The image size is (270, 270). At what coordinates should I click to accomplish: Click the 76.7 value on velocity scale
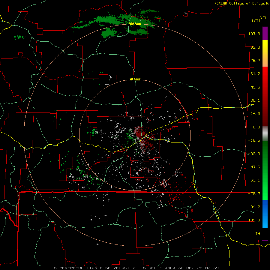click(x=255, y=60)
